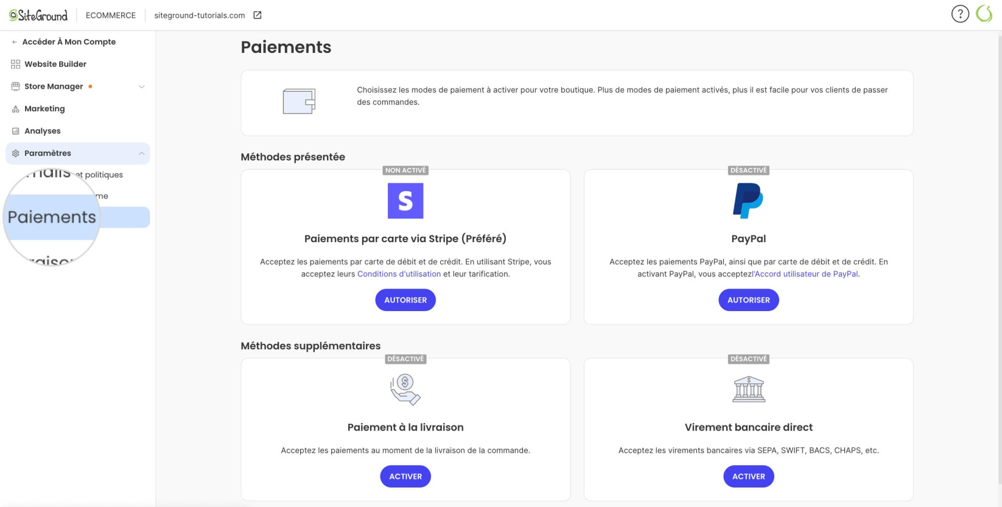Open Analyses section

(x=43, y=131)
